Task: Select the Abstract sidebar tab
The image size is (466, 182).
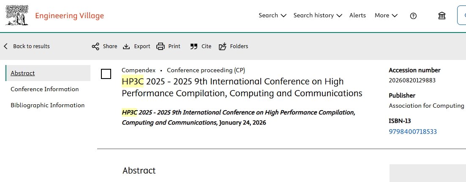Action: pyautogui.click(x=23, y=73)
